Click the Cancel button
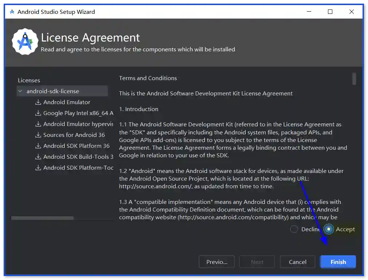Viewport: 368px width, 280px height. pos(297,262)
